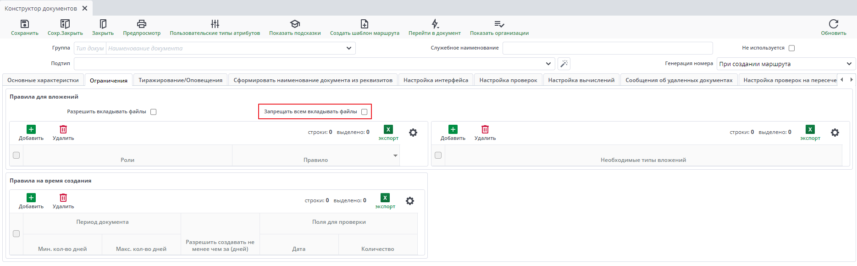
Task: Click Показать подсказки graduation cap icon
Action: coord(295,24)
